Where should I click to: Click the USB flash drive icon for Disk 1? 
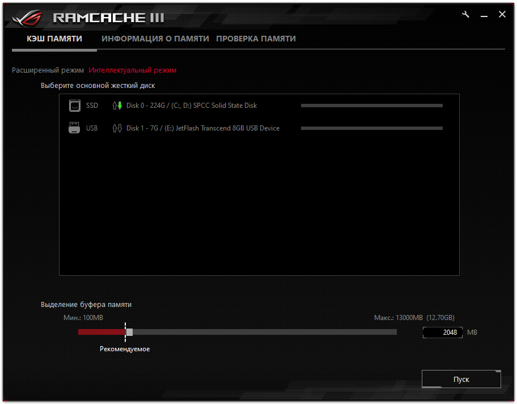(x=74, y=128)
